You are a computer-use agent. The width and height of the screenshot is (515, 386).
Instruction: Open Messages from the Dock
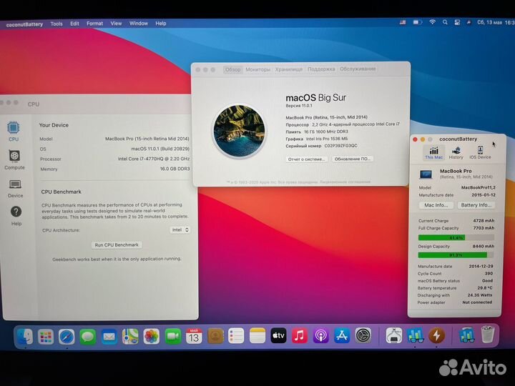[88, 337]
